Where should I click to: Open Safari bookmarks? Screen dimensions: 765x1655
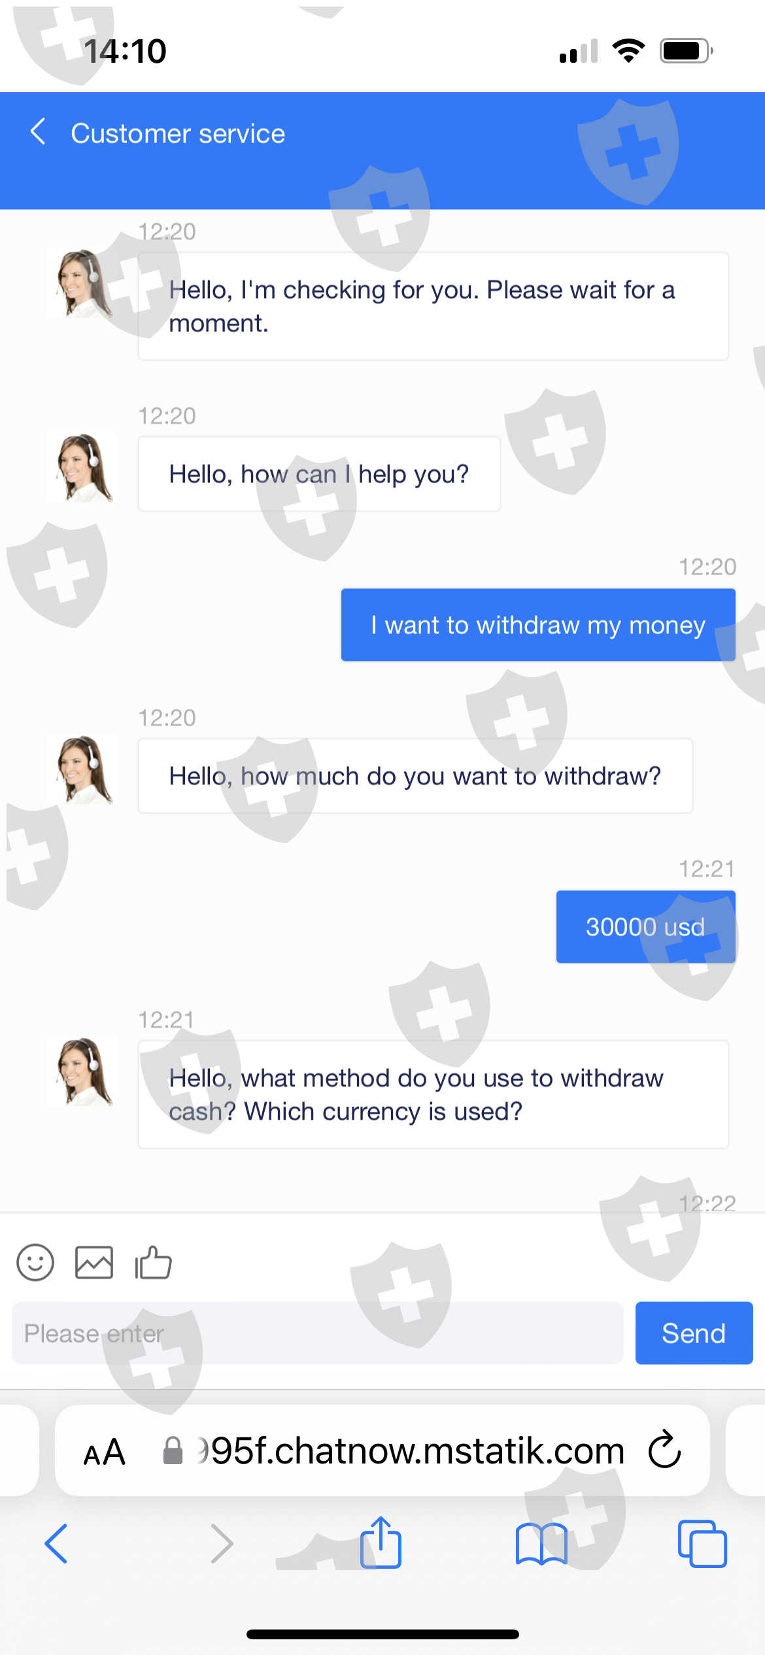pyautogui.click(x=541, y=1543)
